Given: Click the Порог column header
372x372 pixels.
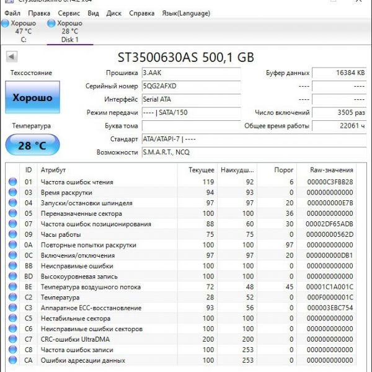Looking at the screenshot, I should pyautogui.click(x=277, y=170).
